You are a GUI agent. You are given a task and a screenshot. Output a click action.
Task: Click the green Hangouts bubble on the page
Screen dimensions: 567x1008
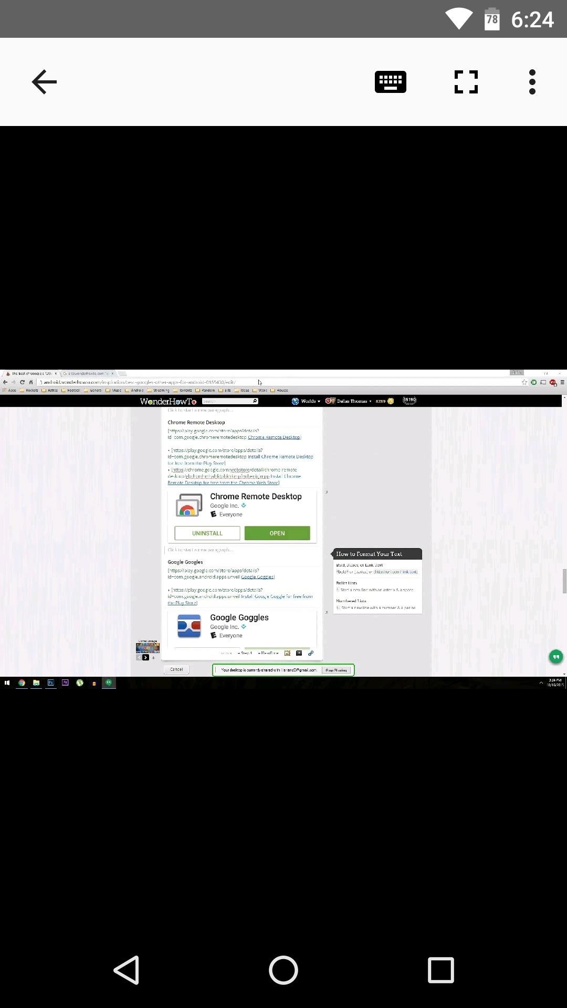tap(555, 656)
